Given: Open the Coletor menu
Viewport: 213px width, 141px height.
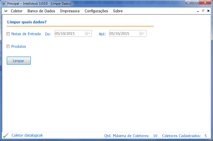Looking at the screenshot, I should 16,11.
